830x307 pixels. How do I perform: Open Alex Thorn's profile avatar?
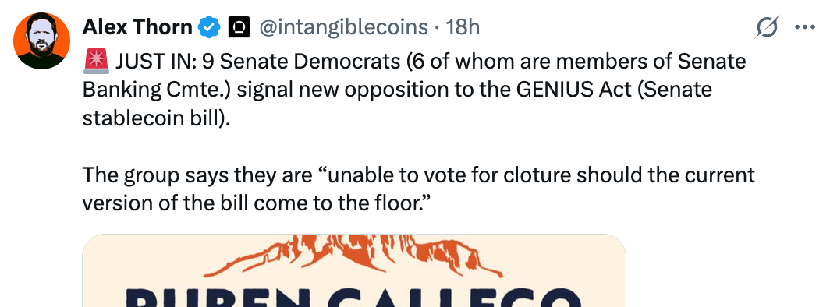tap(42, 41)
